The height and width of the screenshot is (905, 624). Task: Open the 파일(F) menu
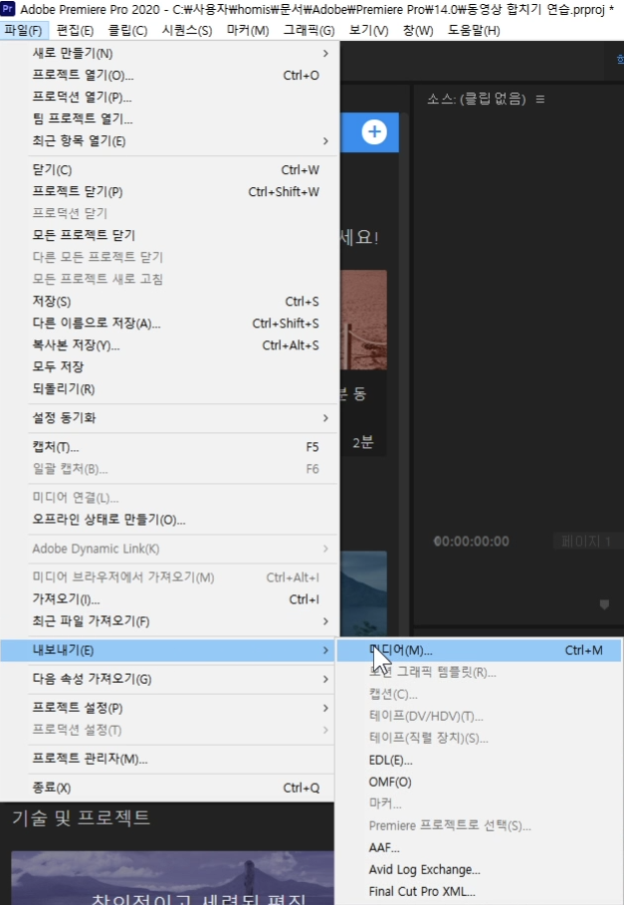click(23, 31)
